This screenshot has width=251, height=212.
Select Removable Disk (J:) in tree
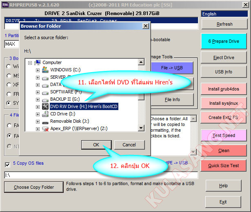[x=70, y=121]
